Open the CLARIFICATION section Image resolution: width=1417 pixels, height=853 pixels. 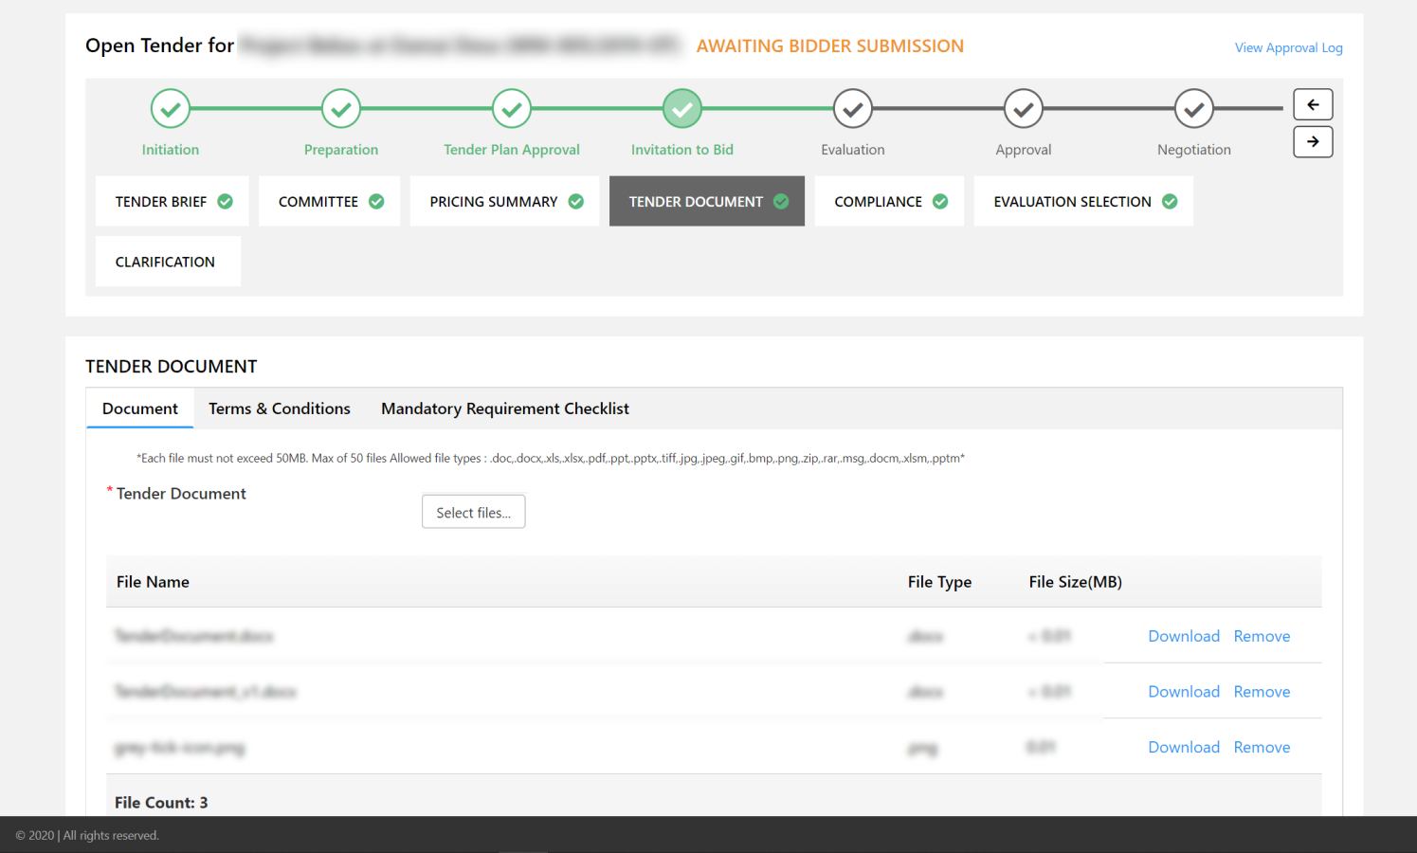(x=167, y=261)
